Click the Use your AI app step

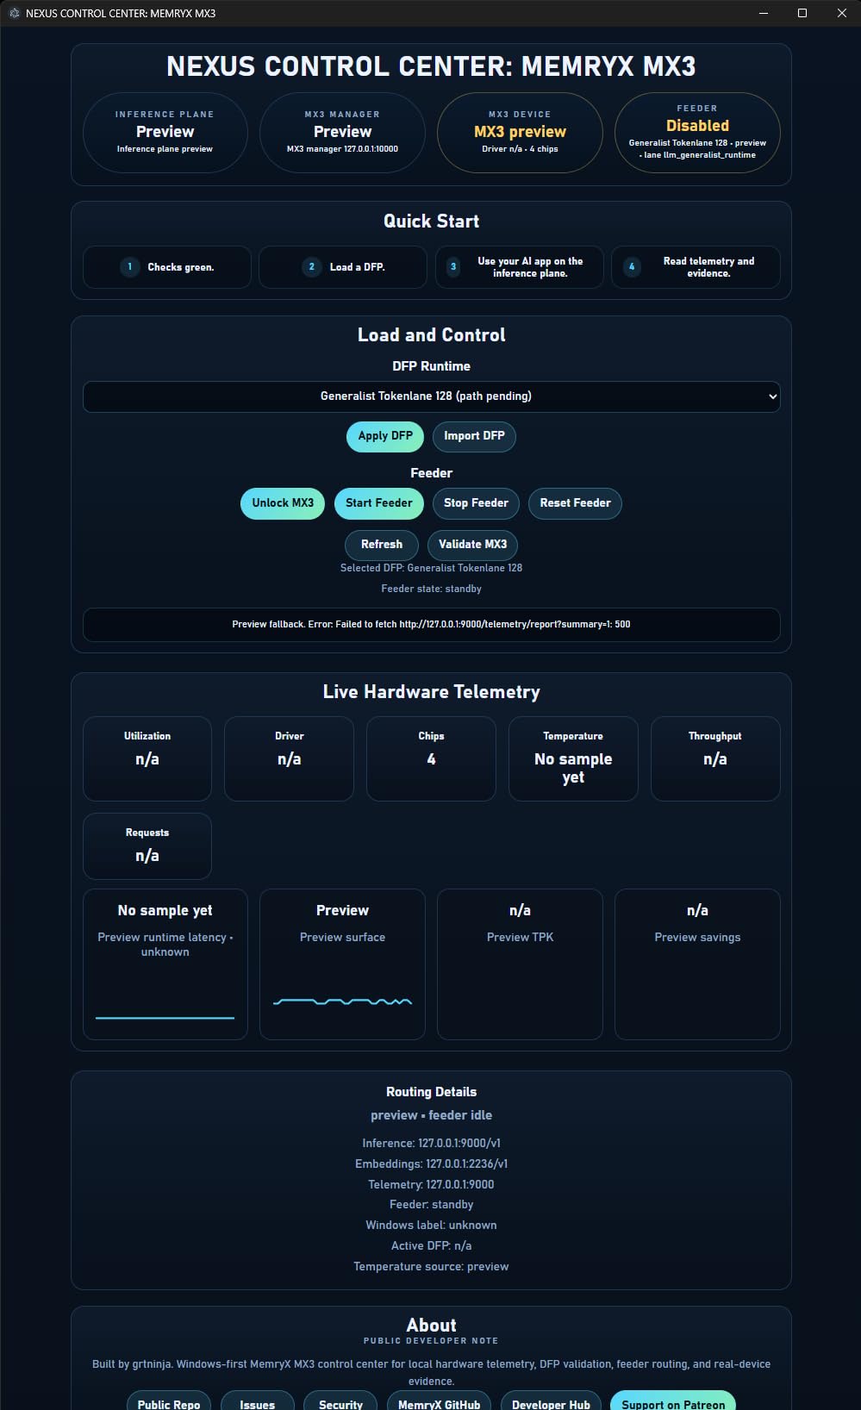[520, 267]
